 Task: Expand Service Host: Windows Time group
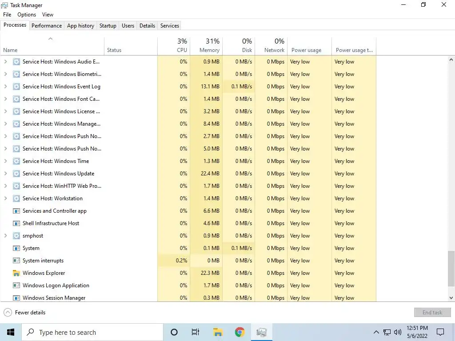click(x=5, y=161)
